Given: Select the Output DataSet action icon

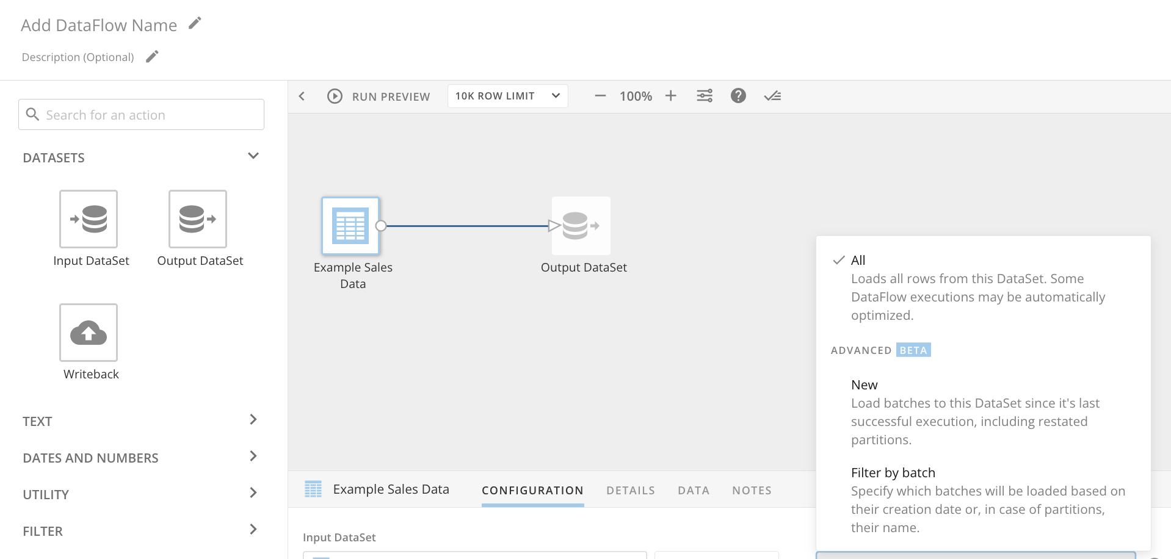Looking at the screenshot, I should pos(197,218).
